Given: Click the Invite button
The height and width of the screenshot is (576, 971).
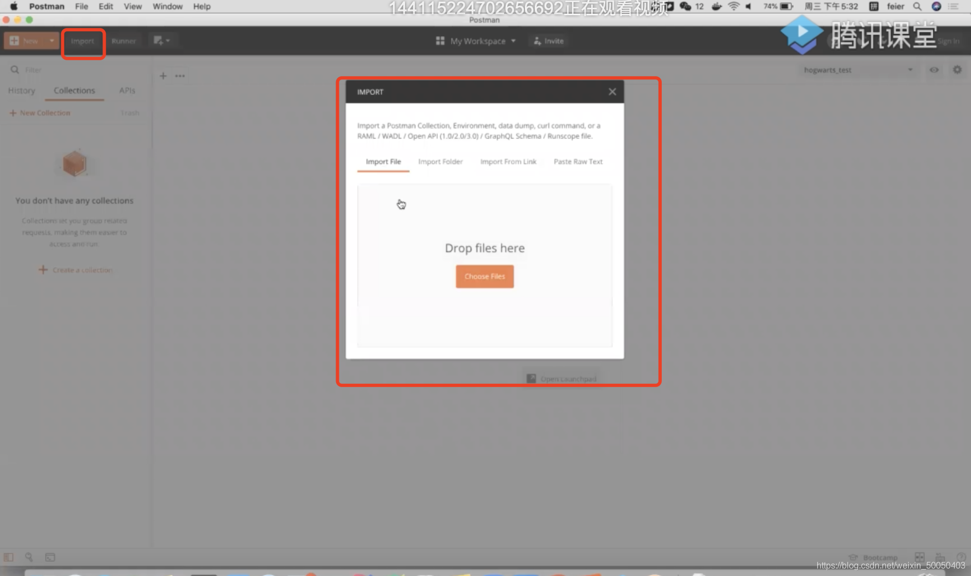Looking at the screenshot, I should (548, 41).
